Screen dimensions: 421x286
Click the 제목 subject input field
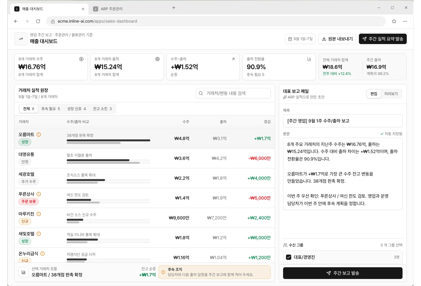click(x=342, y=121)
